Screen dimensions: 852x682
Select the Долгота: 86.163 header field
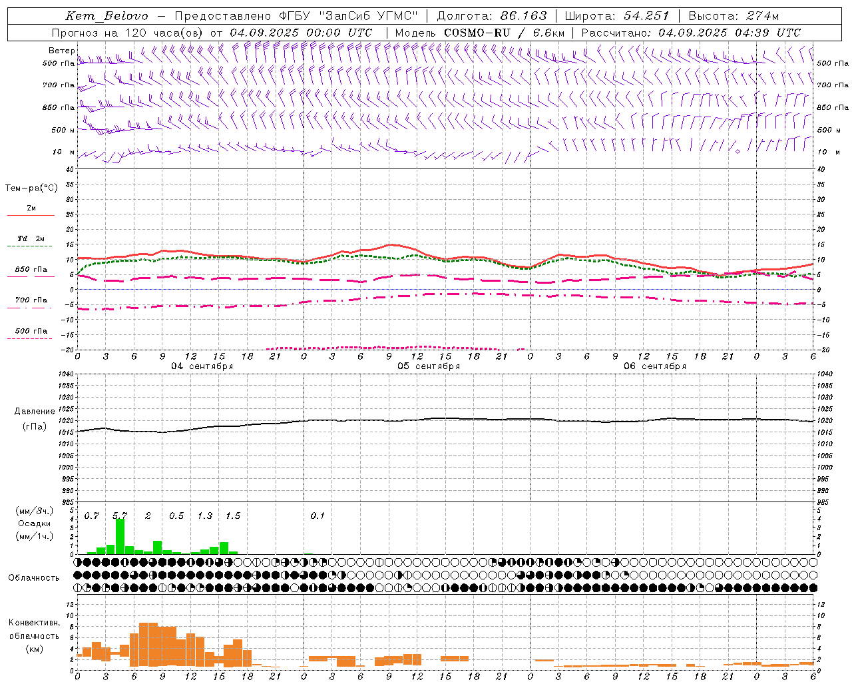(x=491, y=16)
